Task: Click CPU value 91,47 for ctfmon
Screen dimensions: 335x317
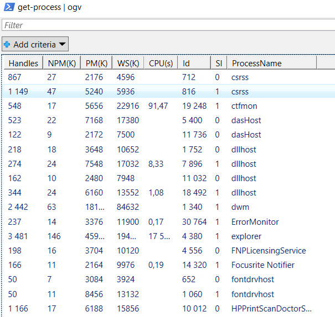Action: click(x=158, y=106)
